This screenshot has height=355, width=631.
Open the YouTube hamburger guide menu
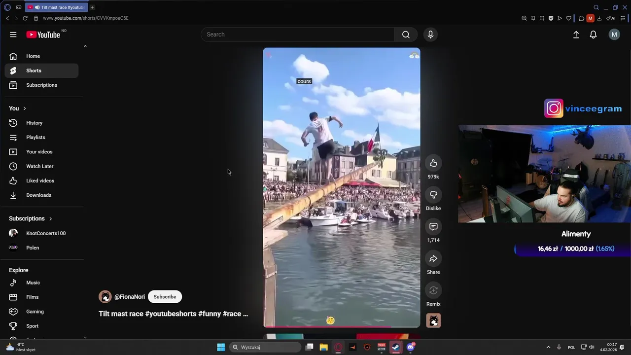click(13, 35)
